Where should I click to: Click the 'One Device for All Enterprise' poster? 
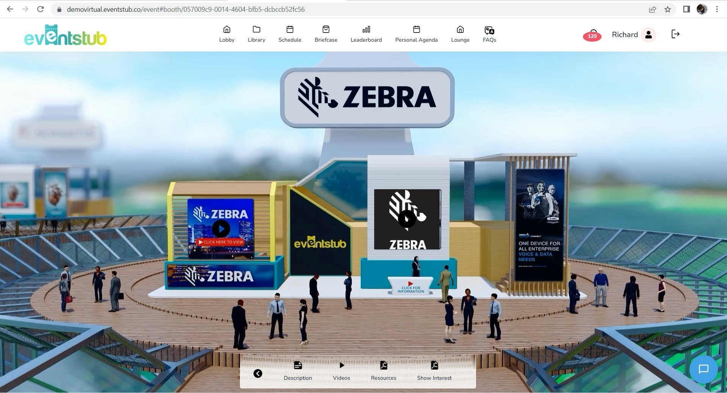pyautogui.click(x=540, y=225)
